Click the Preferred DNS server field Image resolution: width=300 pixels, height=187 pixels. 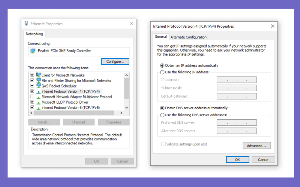[x=237, y=123]
